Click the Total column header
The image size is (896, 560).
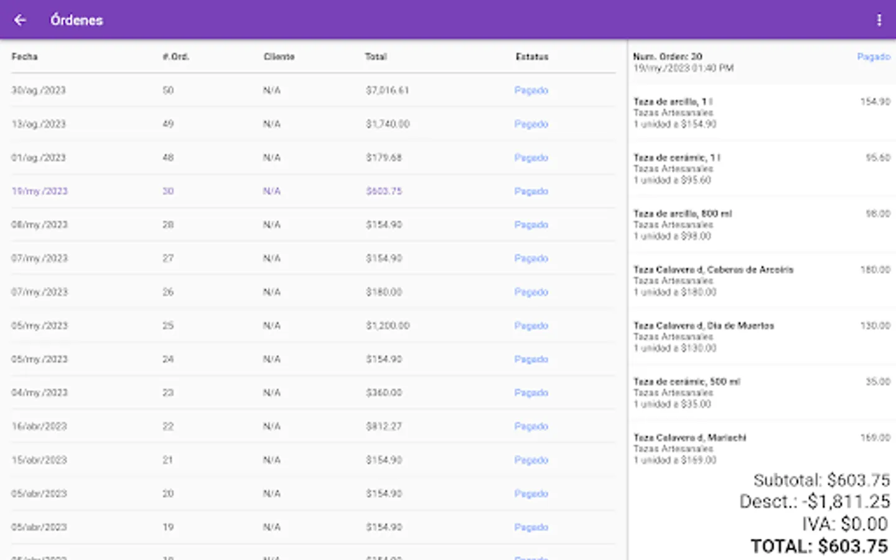[376, 57]
